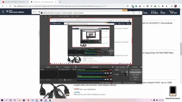Pop out the Scenes dock panel

57,67
